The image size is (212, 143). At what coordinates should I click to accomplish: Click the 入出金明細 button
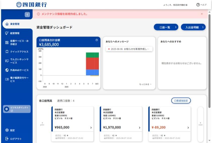pos(193,27)
